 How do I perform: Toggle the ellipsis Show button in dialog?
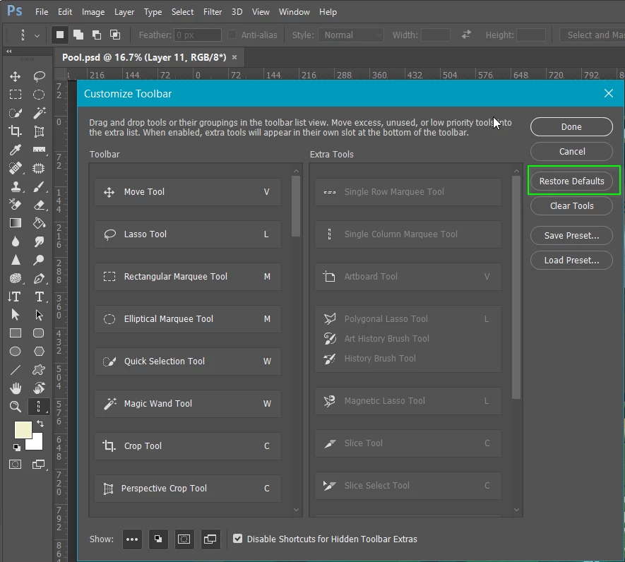pos(132,539)
